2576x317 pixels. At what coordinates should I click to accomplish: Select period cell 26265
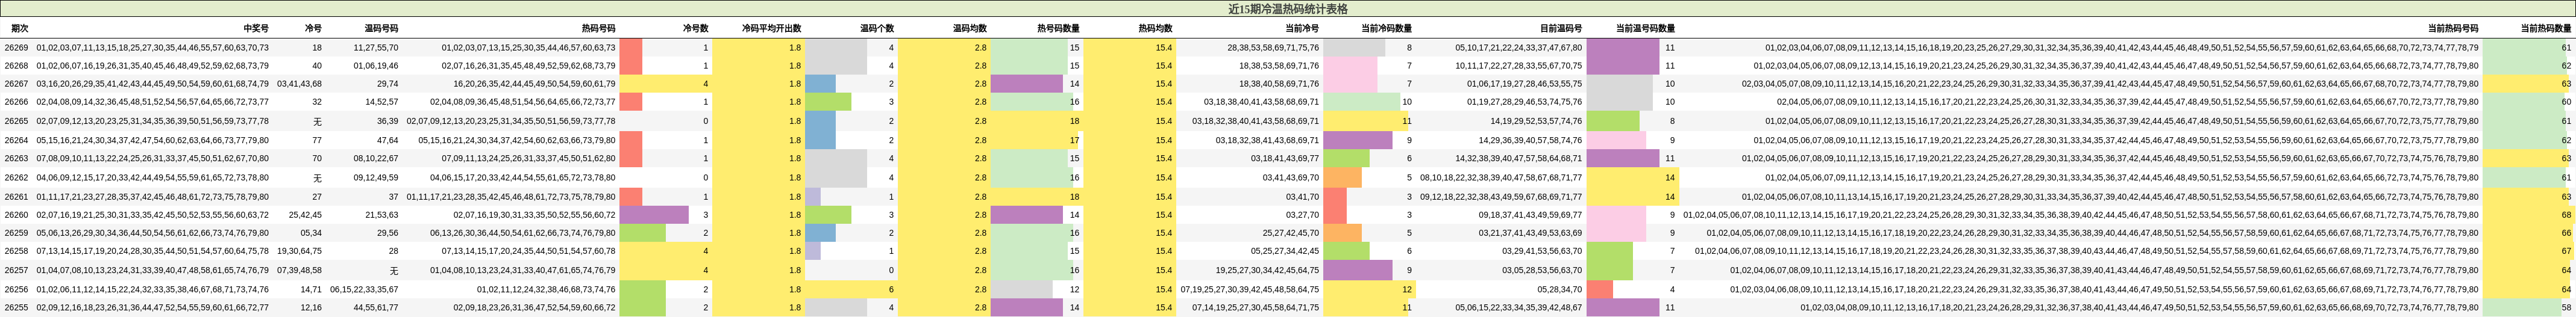16,121
